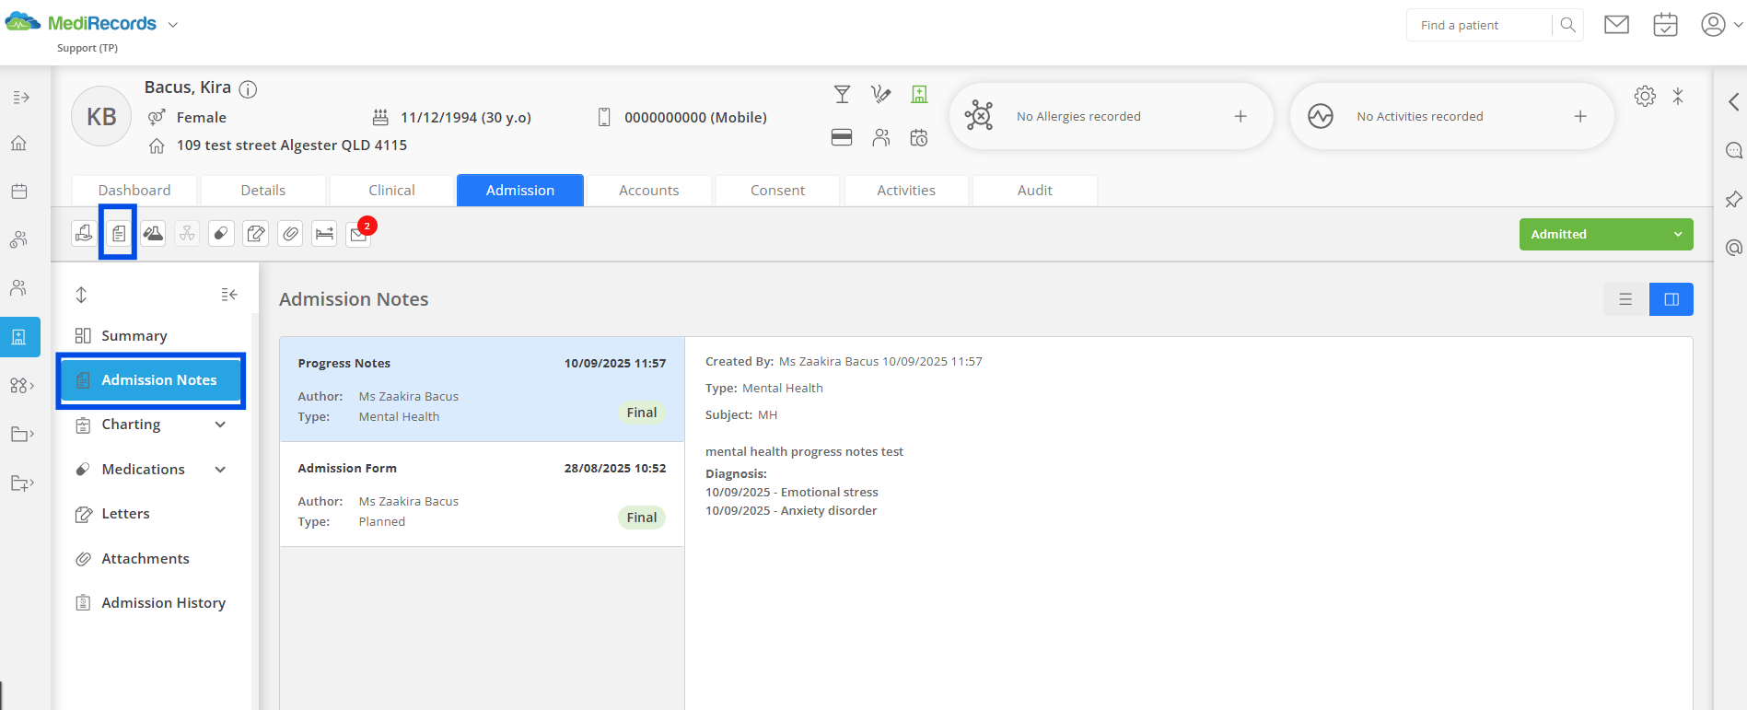Toggle the sort order arrows in side menu
The width and height of the screenshot is (1747, 710).
click(81, 295)
